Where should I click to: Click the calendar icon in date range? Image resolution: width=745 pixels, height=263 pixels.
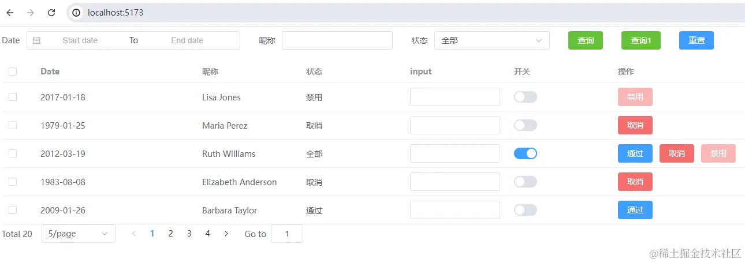36,40
